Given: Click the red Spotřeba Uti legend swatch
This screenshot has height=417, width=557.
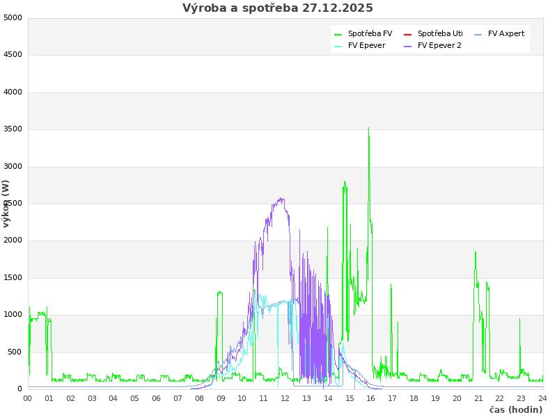Looking at the screenshot, I should pyautogui.click(x=408, y=34).
